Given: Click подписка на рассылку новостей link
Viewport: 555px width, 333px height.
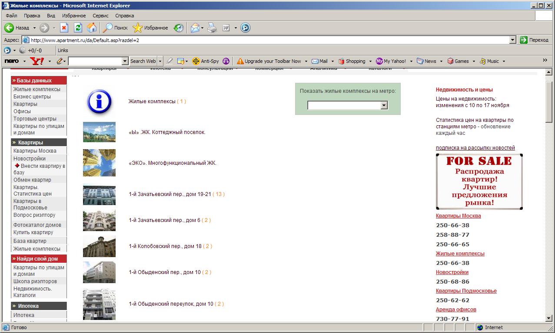Looking at the screenshot, I should (x=475, y=148).
